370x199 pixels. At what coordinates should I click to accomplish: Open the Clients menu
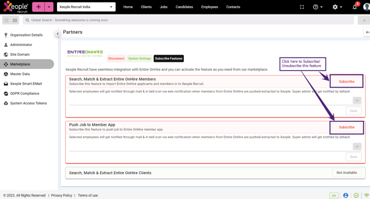[146, 7]
